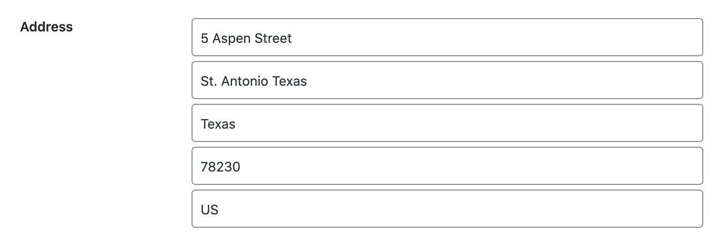Screen dimensions: 719x242
Task: Click blank right end of state field
Action: click(x=667, y=123)
